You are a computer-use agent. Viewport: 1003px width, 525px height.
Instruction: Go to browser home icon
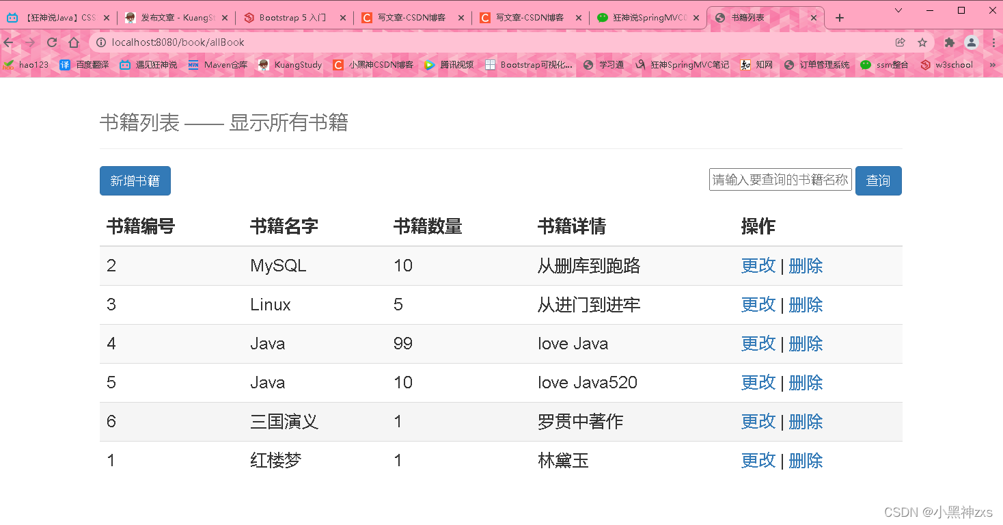74,42
